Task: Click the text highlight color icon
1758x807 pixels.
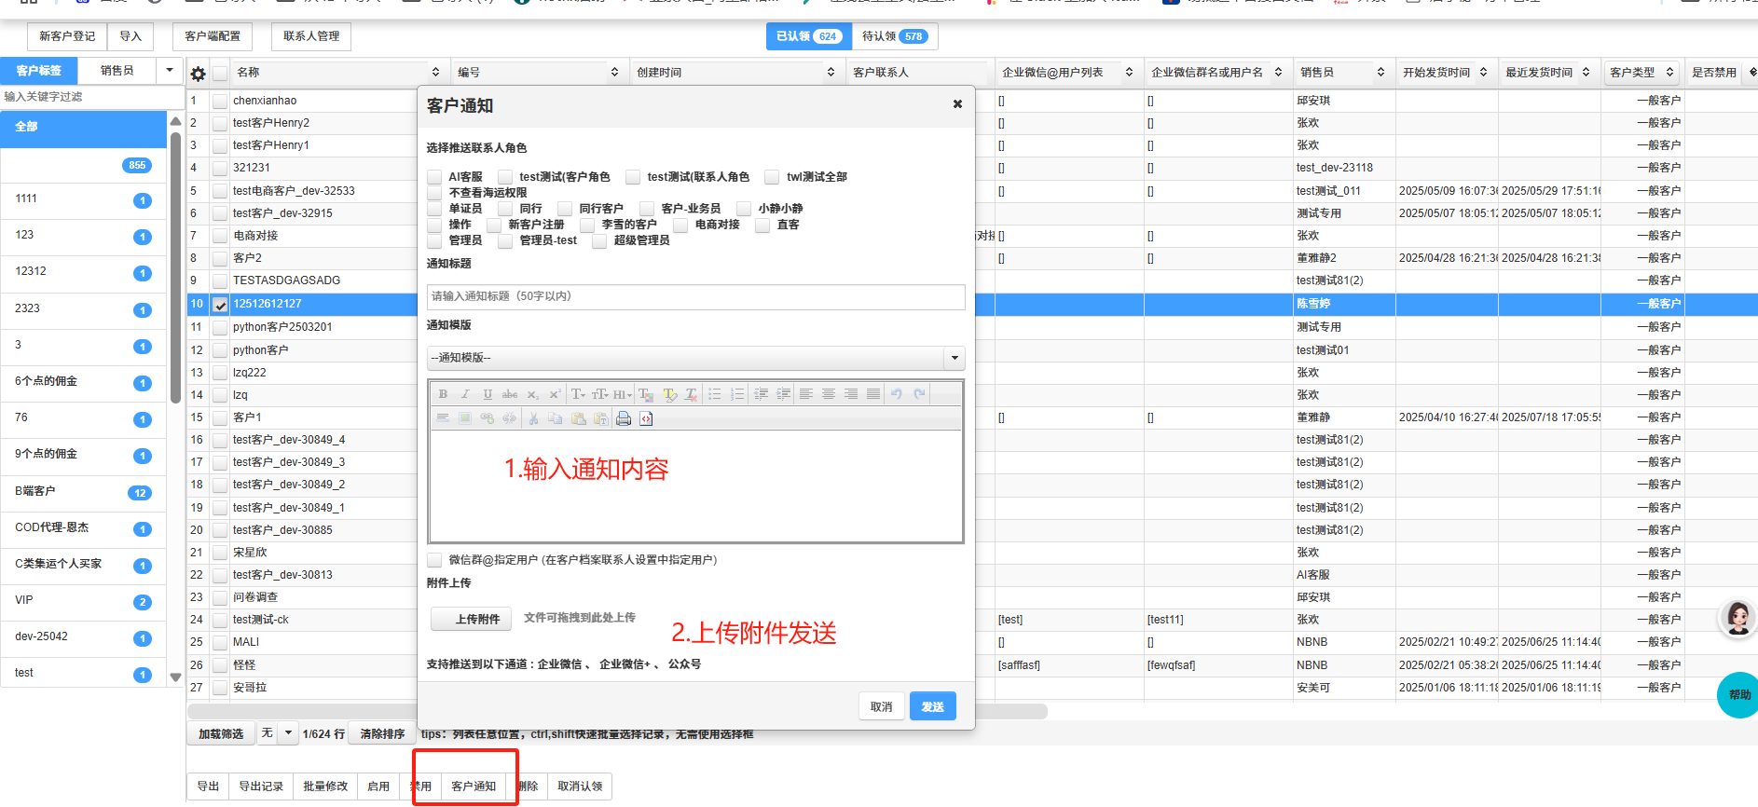Action: click(x=669, y=394)
